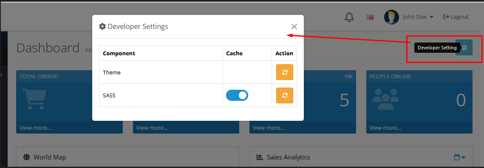Click the Developer Settings title gear icon
The width and height of the screenshot is (484, 168).
coord(102,26)
